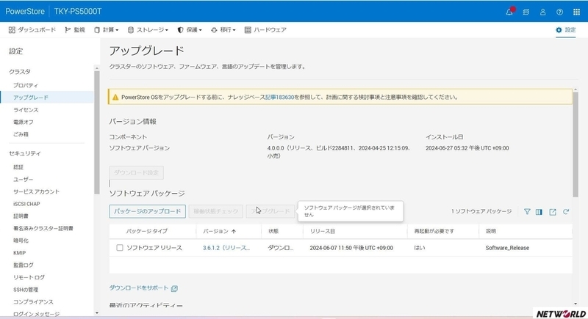Select ごみ箱 in the sidebar
588x319 pixels.
pyautogui.click(x=21, y=134)
